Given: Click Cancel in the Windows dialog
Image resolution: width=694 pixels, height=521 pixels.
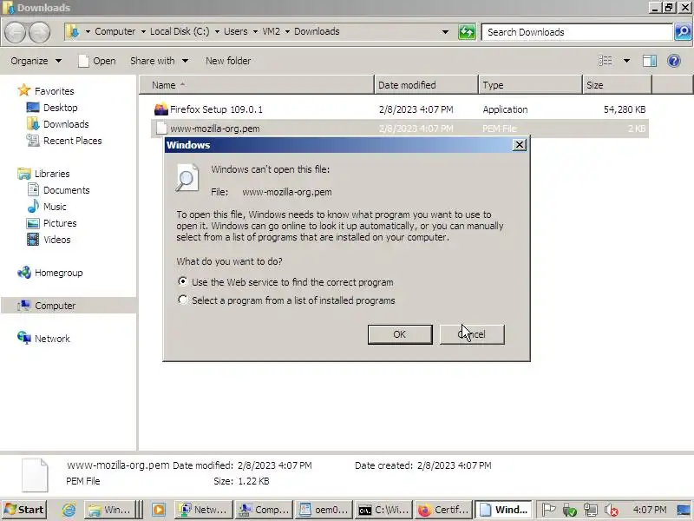Looking at the screenshot, I should tap(472, 334).
